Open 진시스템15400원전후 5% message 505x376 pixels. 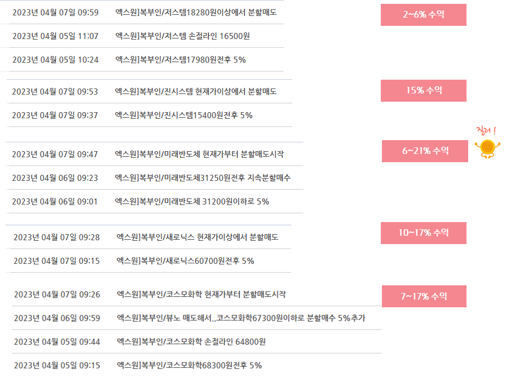pos(184,115)
